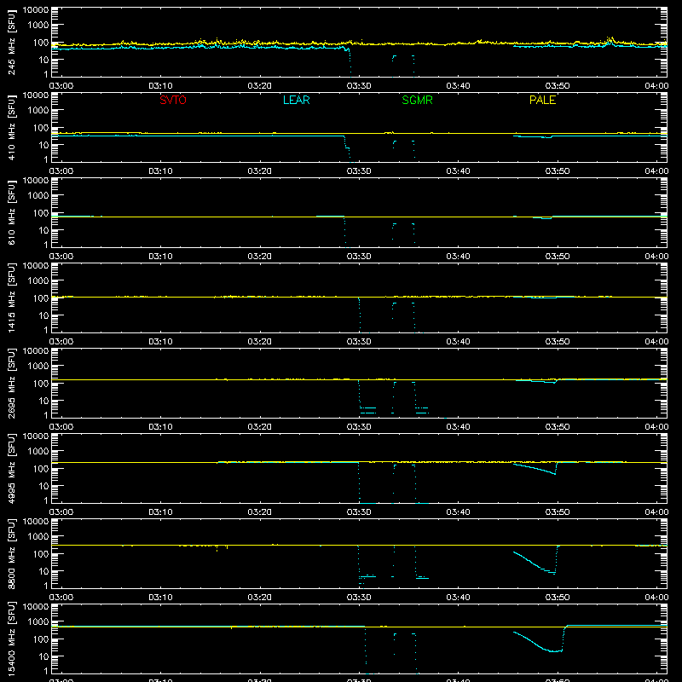Viewport: 682px width, 682px height.
Task: Click 03:40 time label below 2695 MHz plot
Action: (x=458, y=427)
